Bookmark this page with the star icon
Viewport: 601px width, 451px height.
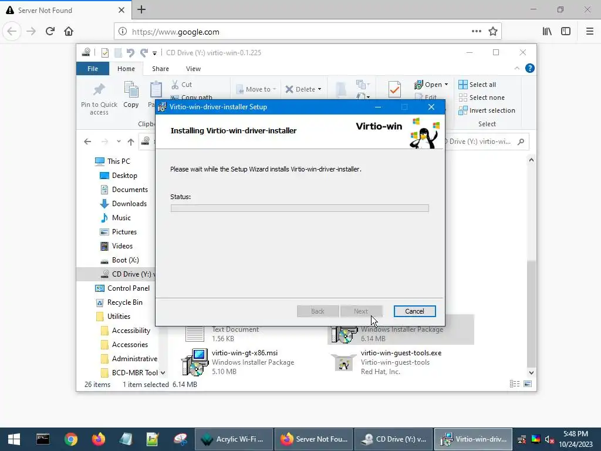(x=493, y=32)
